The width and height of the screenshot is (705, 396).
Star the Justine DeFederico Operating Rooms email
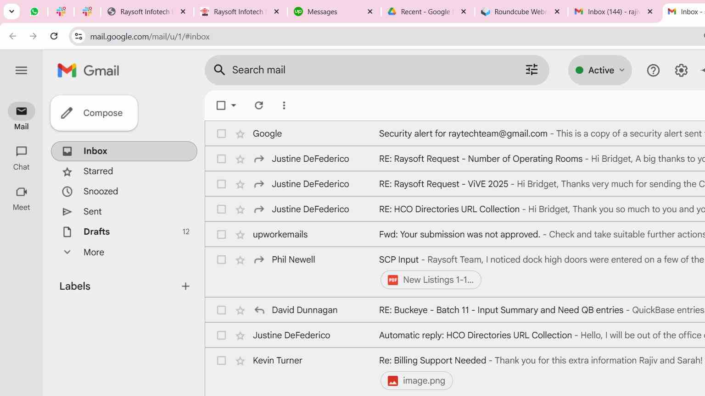pyautogui.click(x=240, y=159)
